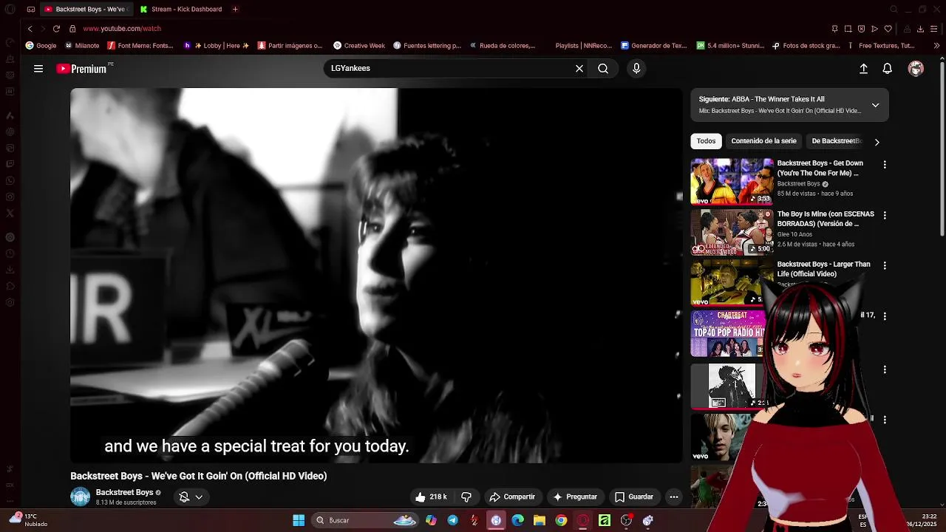
Task: Open site lock info icon
Action: [x=72, y=29]
